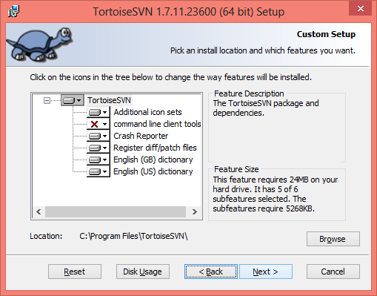Open Disk Usage information
The image size is (377, 296).
click(x=143, y=272)
